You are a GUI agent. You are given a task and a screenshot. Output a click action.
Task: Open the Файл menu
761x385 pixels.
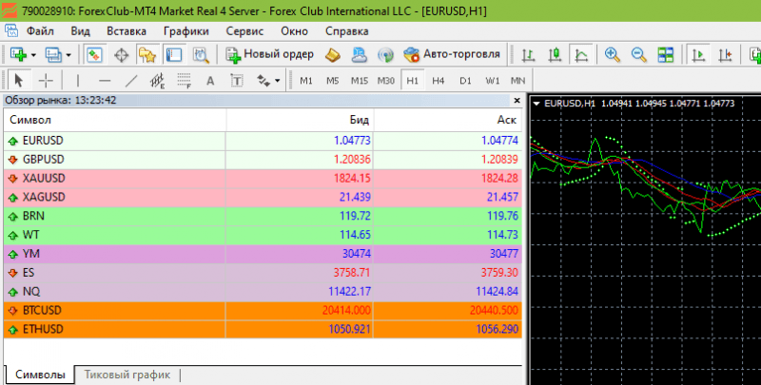[40, 31]
